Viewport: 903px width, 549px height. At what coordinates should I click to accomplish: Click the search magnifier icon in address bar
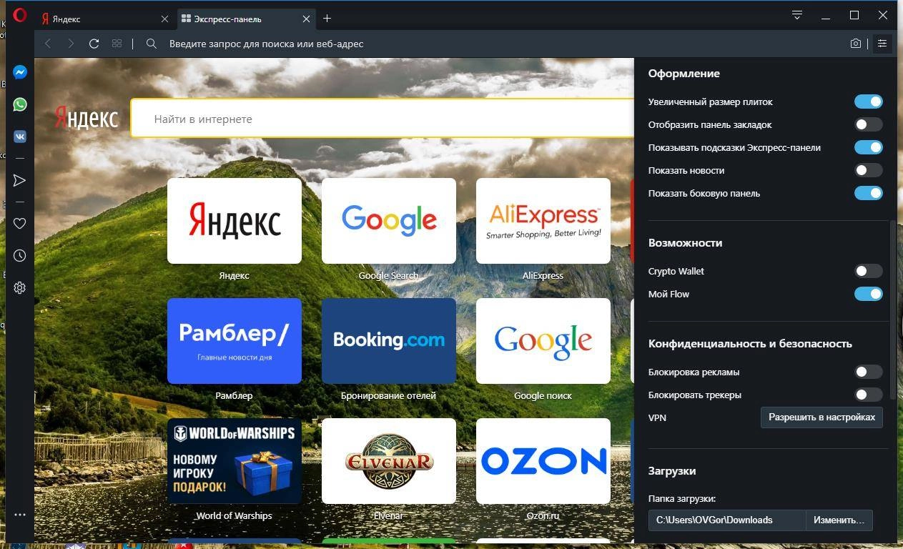click(x=152, y=44)
